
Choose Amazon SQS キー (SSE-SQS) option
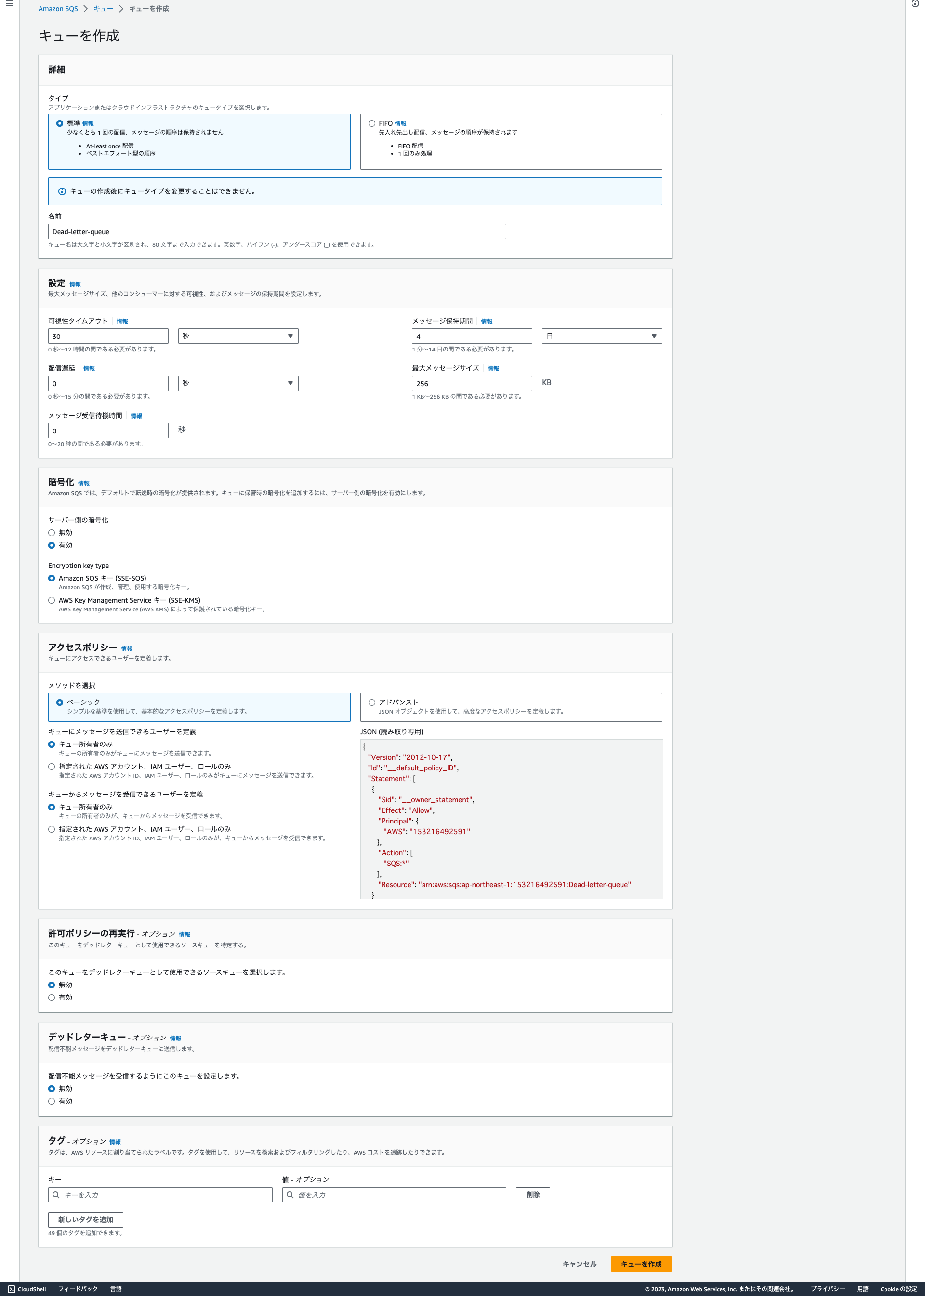click(x=52, y=578)
